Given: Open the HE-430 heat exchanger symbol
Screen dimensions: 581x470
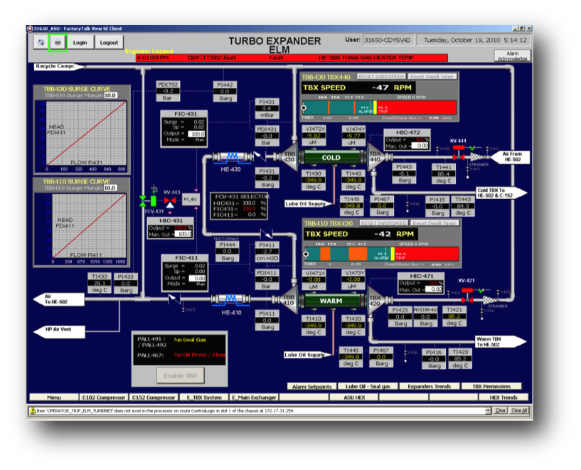Looking at the screenshot, I should click(x=233, y=157).
